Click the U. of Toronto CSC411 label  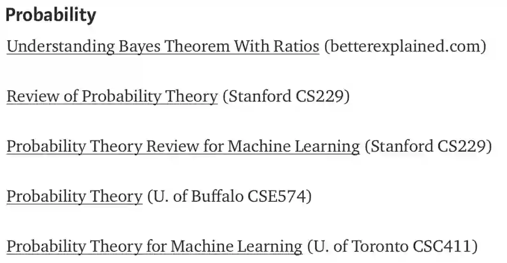coord(392,246)
